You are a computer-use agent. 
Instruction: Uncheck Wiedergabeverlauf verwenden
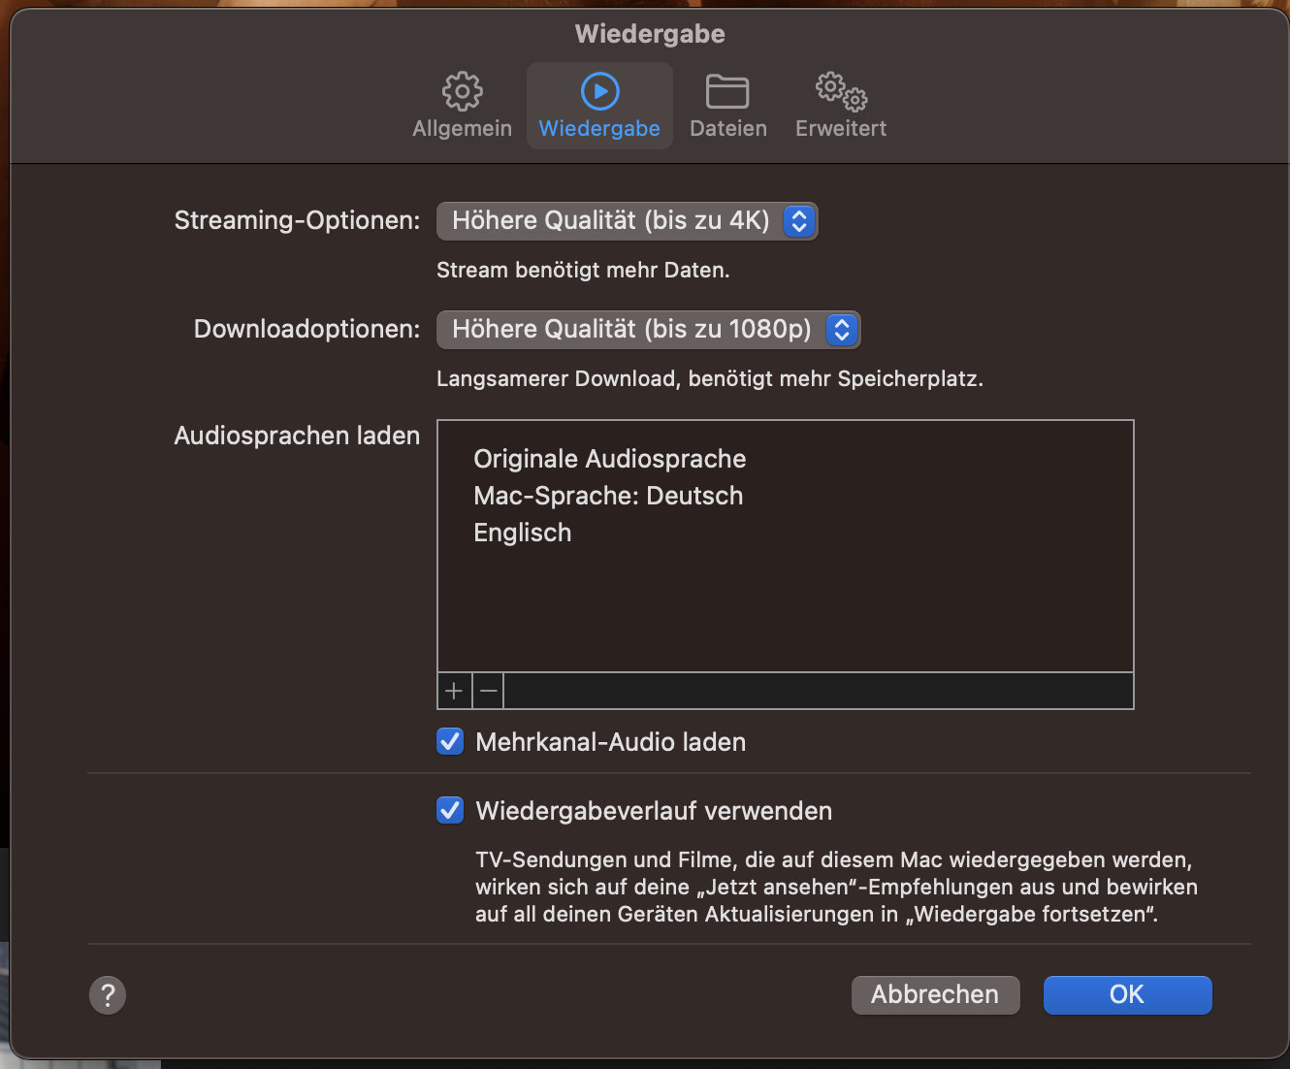click(450, 810)
